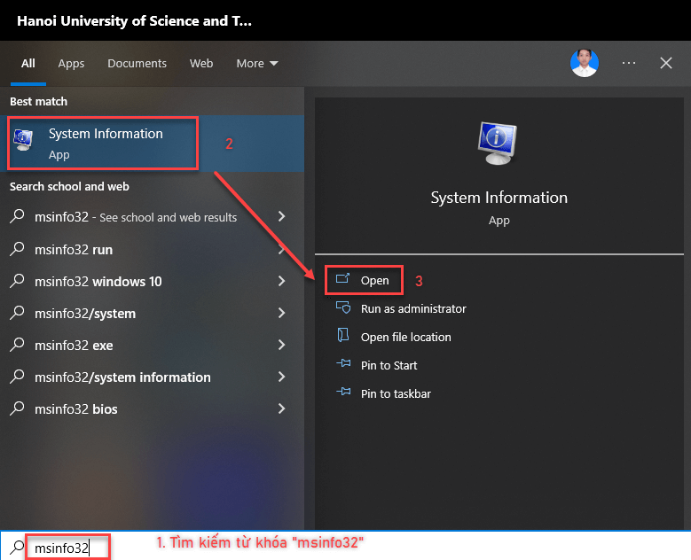Click magnifier icon beside msinfo32 windows 10
The width and height of the screenshot is (691, 560).
(x=17, y=281)
